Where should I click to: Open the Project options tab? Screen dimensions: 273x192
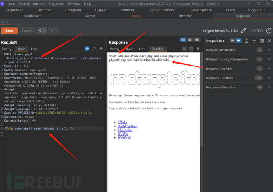(x=162, y=10)
